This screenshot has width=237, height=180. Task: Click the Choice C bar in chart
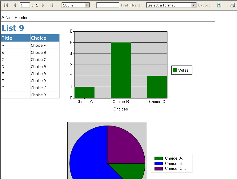[x=157, y=87]
